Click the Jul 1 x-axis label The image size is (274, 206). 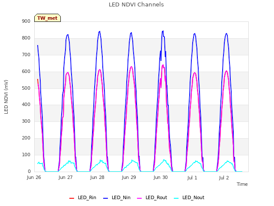click(192, 178)
